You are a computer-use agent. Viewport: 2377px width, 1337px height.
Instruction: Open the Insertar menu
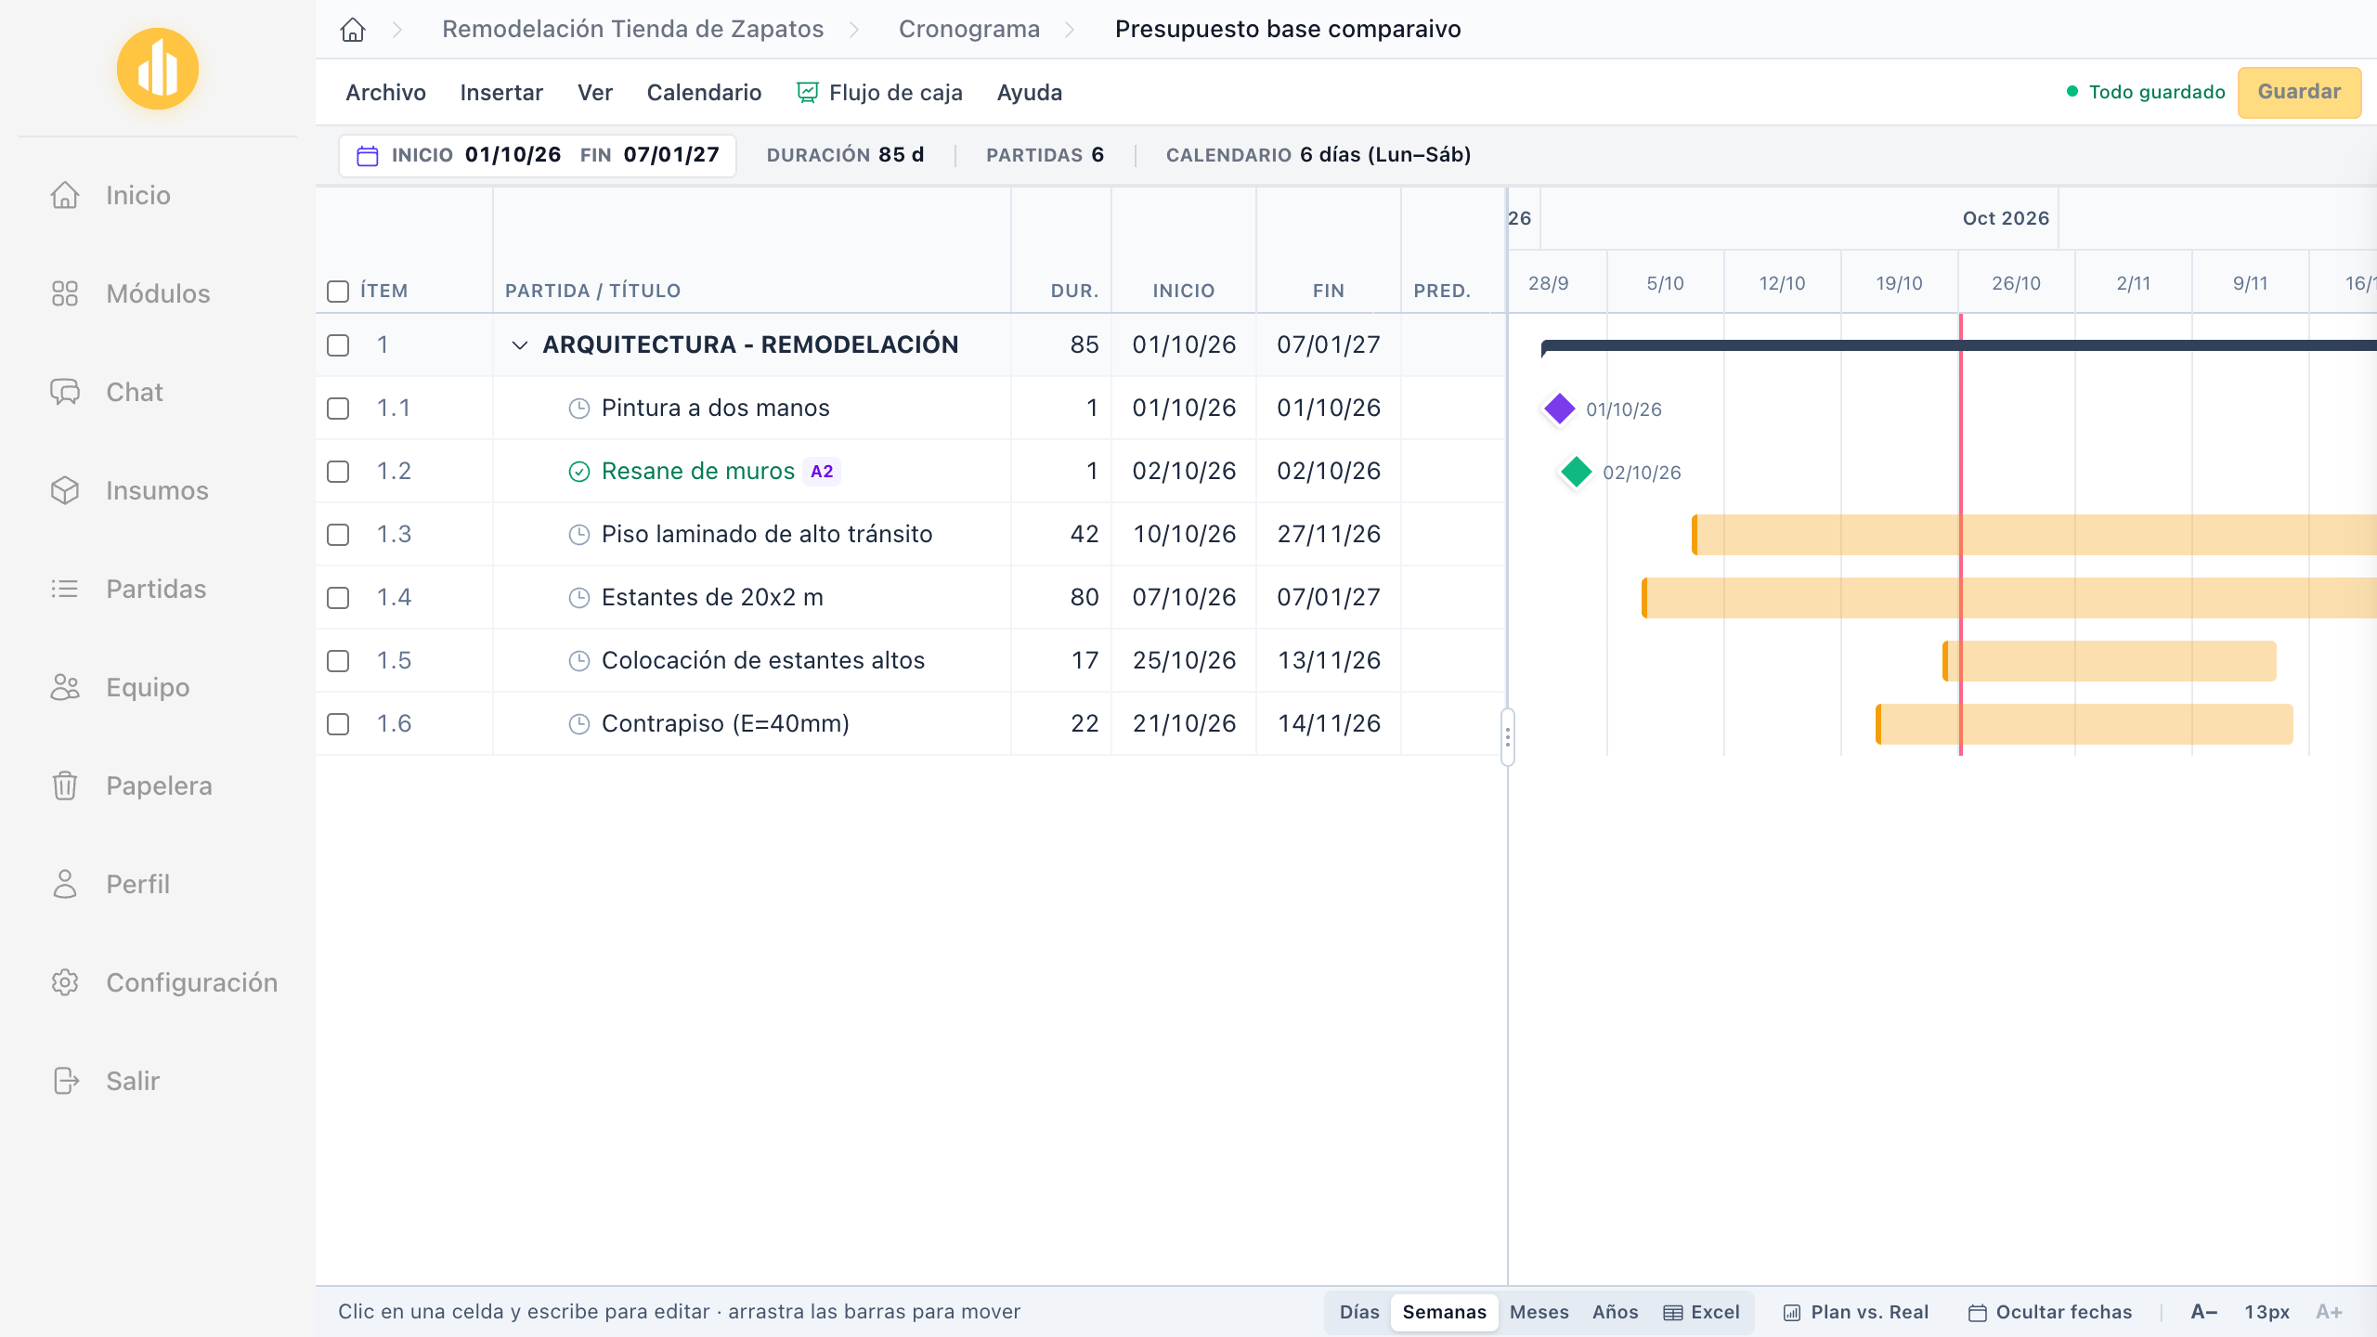pos(501,93)
